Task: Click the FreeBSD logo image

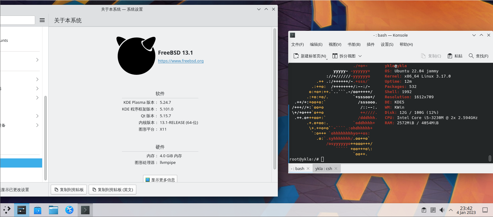Action: [x=136, y=56]
